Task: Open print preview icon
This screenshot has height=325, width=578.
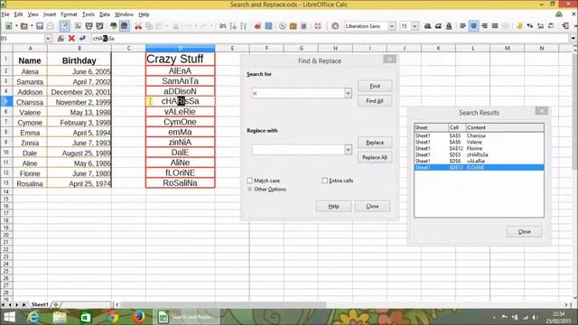Action: 99,26
